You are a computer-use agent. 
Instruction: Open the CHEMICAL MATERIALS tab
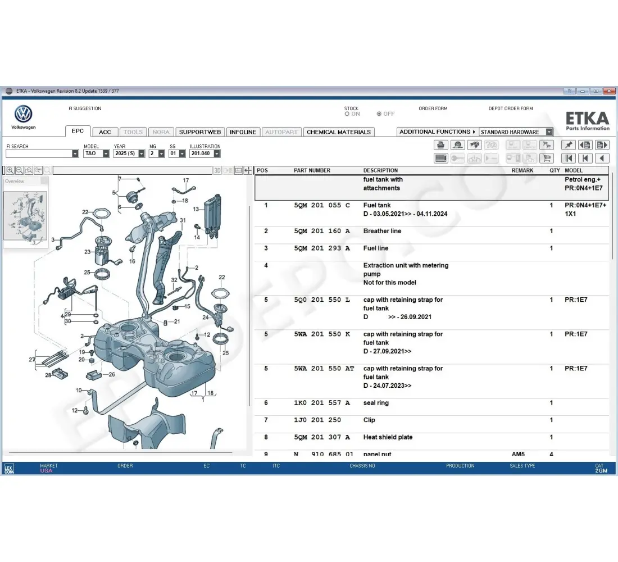(339, 132)
